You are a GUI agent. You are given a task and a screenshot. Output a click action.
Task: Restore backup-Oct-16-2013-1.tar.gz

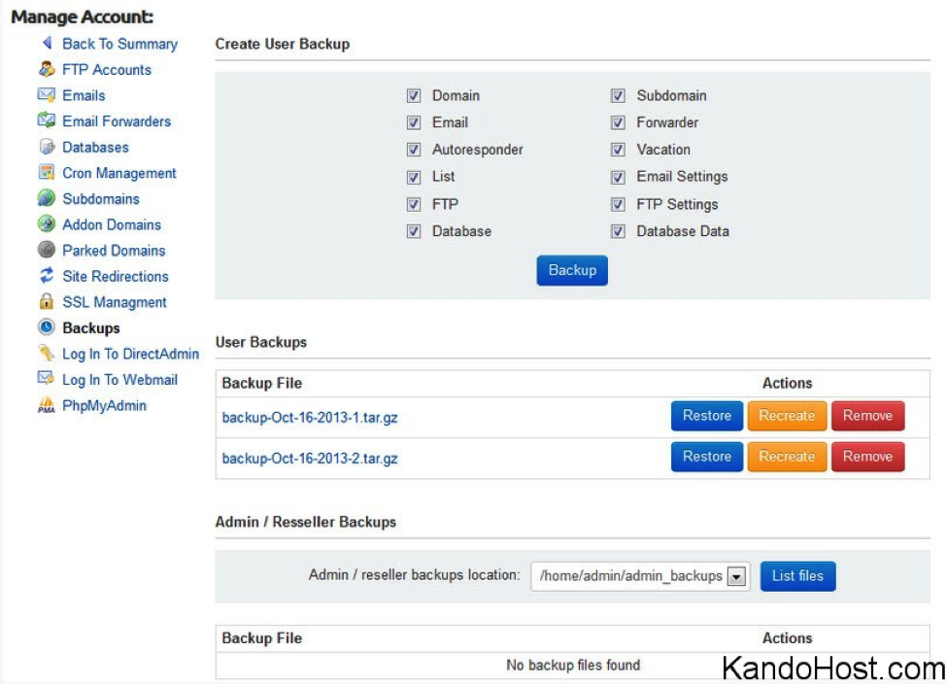[x=707, y=416]
